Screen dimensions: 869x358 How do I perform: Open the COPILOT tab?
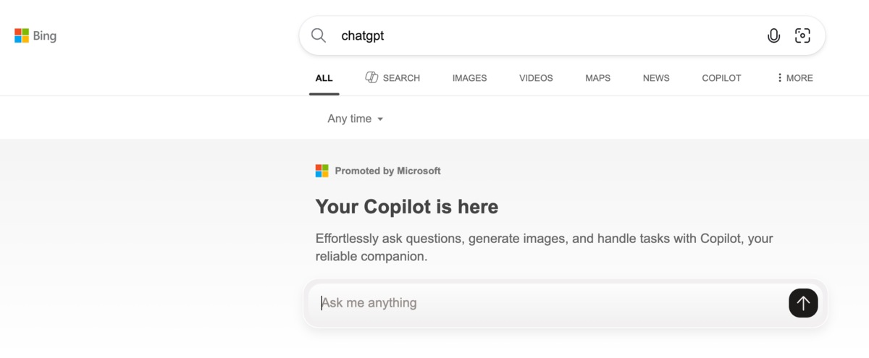click(721, 78)
